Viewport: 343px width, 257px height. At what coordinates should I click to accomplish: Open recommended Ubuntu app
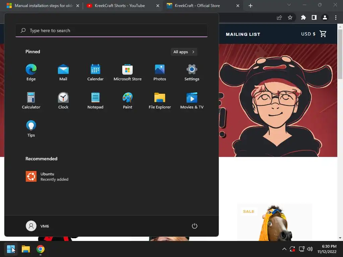(x=47, y=177)
